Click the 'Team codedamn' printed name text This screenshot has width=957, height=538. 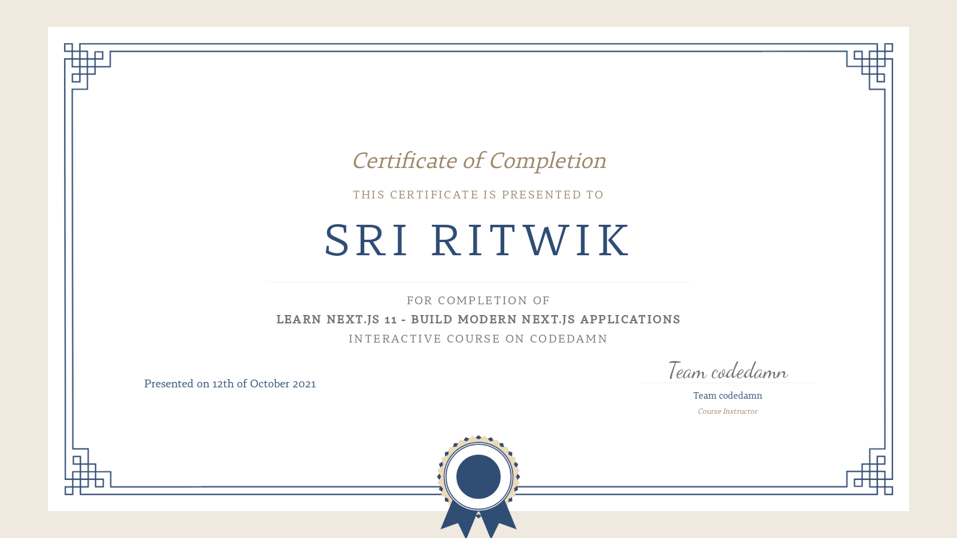point(727,395)
